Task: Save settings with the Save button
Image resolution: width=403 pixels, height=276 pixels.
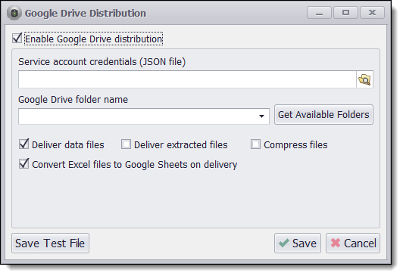Action: 298,243
